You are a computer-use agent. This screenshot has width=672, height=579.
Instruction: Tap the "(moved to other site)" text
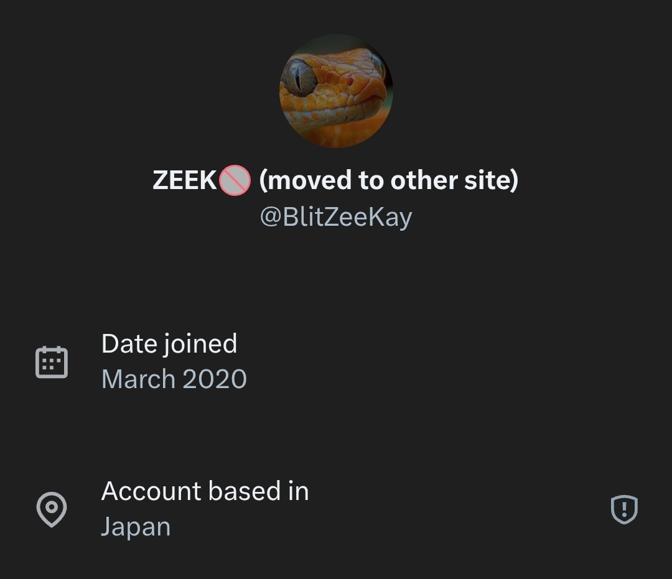pos(388,181)
